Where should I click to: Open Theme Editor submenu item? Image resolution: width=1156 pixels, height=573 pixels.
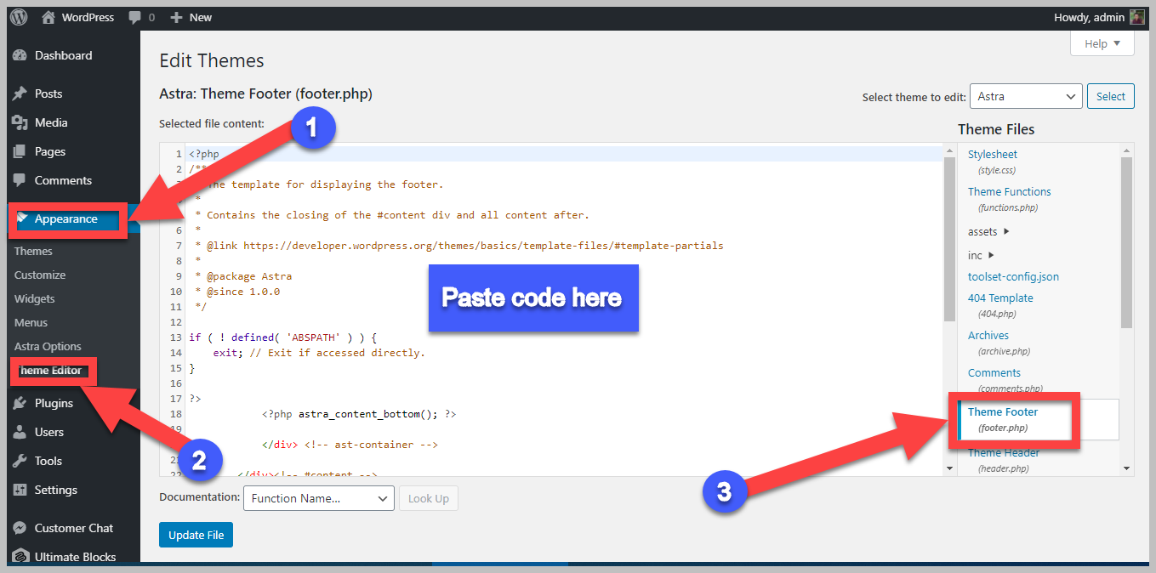pyautogui.click(x=50, y=371)
